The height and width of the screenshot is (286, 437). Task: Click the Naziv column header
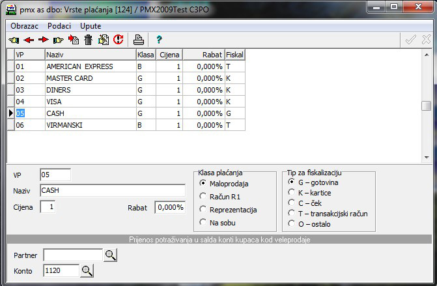[x=91, y=55]
